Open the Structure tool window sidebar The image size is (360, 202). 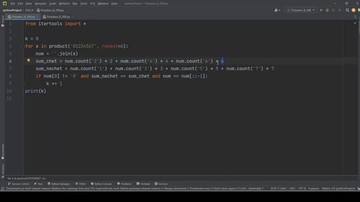pos(3,171)
